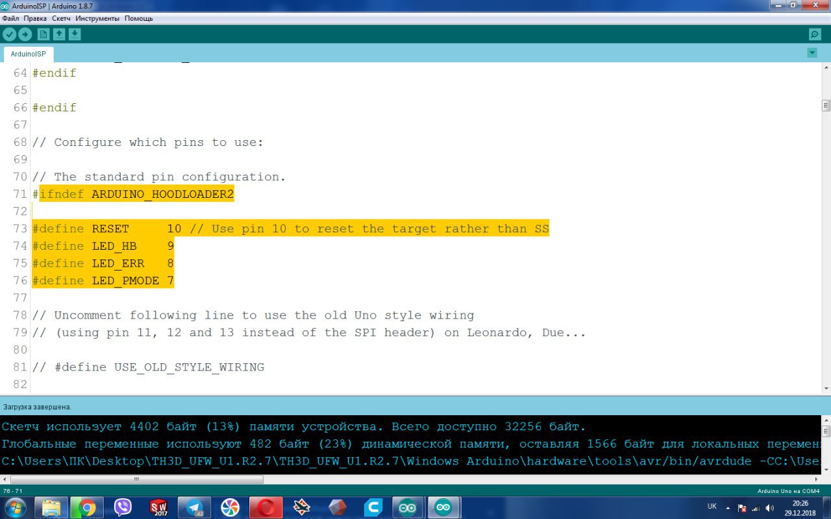The width and height of the screenshot is (831, 519).
Task: Click the '// Configure which pins to use:' comment
Action: [x=148, y=142]
